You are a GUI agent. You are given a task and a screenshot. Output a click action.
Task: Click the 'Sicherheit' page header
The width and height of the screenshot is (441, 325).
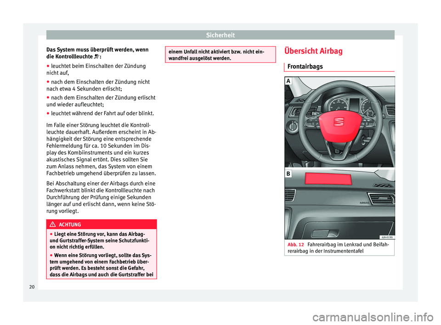point(220,35)
